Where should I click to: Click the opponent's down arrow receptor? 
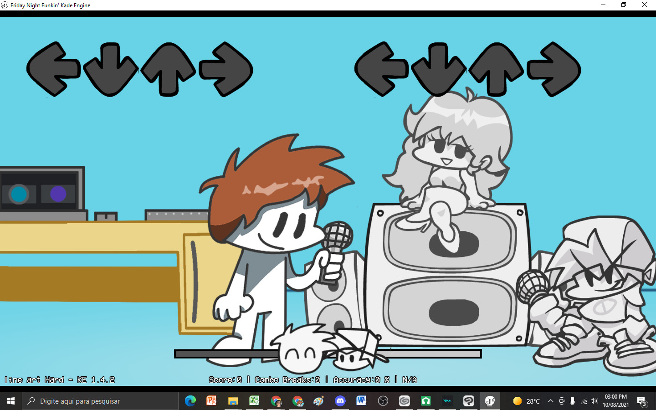tap(111, 69)
